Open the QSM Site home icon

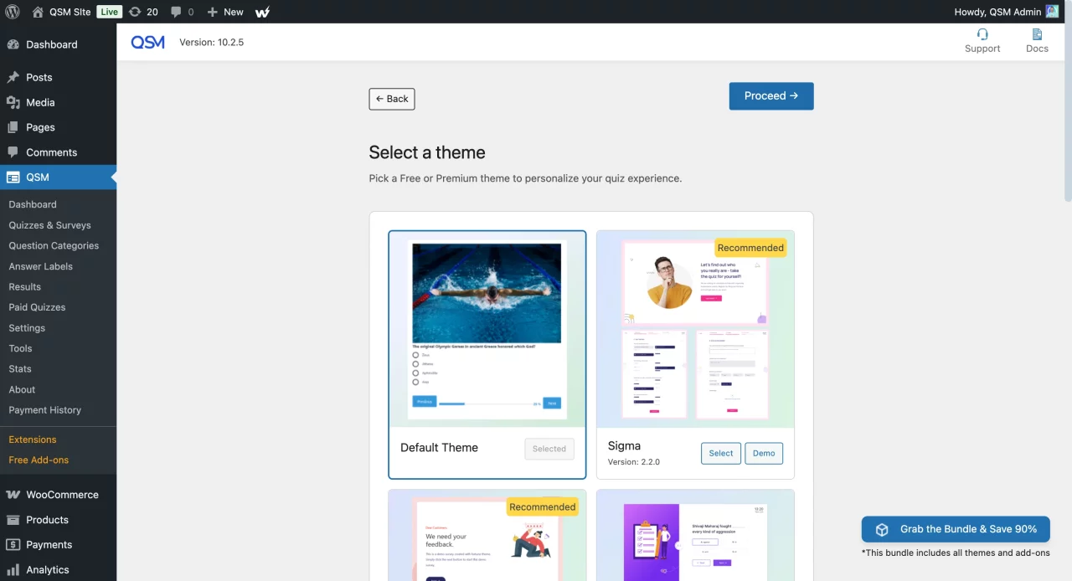[38, 12]
